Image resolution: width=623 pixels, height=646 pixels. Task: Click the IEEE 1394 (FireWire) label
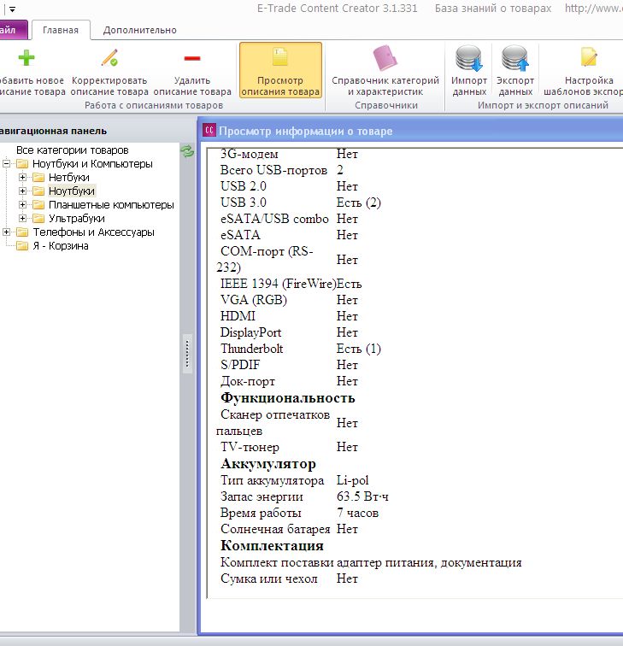(278, 284)
